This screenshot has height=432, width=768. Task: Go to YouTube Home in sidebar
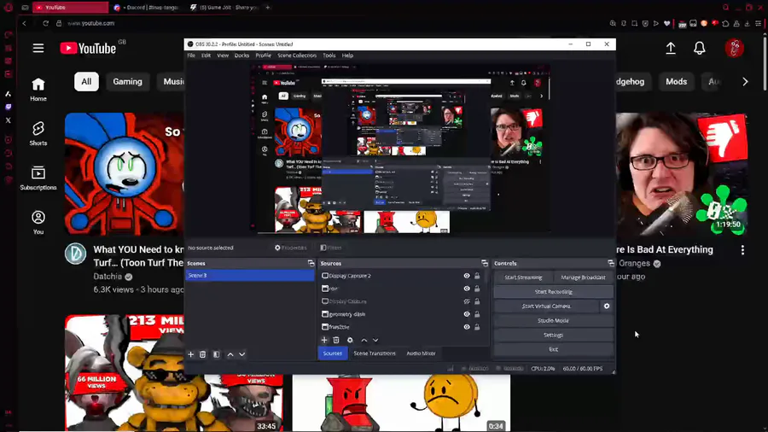[38, 90]
